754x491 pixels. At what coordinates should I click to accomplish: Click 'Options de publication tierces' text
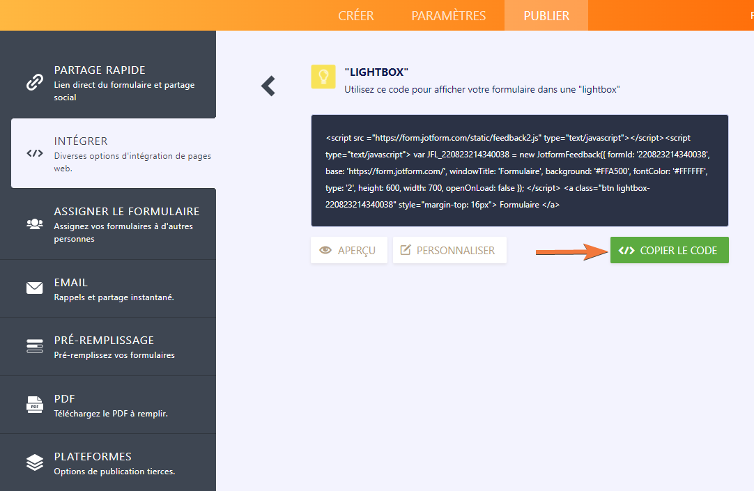[x=114, y=471]
